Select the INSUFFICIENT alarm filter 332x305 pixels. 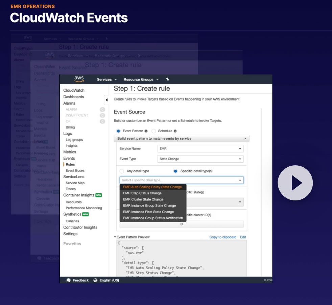77,115
